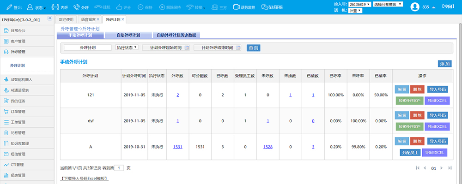Open 话务监控 call monitoring
This screenshot has width=462, height=184.
coord(244,7)
